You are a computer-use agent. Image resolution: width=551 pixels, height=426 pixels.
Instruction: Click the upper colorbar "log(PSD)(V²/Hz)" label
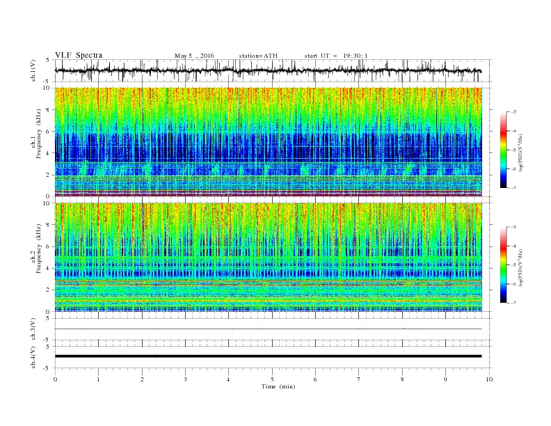[521, 152]
